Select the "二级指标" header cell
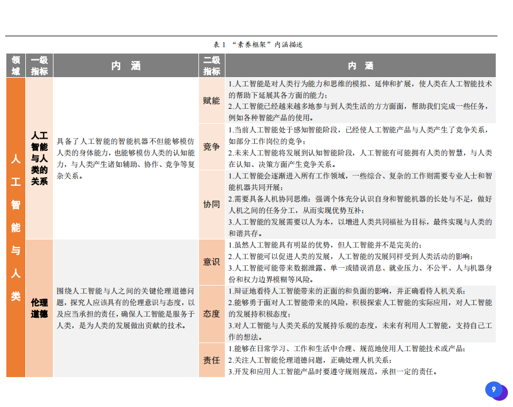The width and height of the screenshot is (513, 407). point(212,66)
